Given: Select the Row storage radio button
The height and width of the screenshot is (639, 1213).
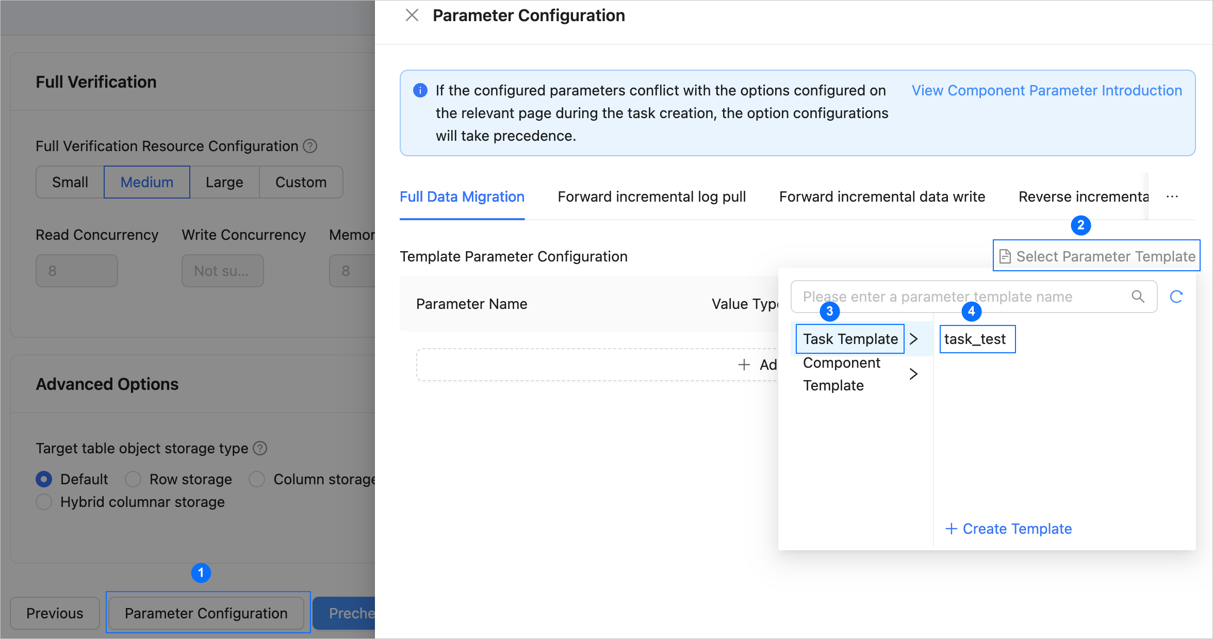Looking at the screenshot, I should point(133,479).
